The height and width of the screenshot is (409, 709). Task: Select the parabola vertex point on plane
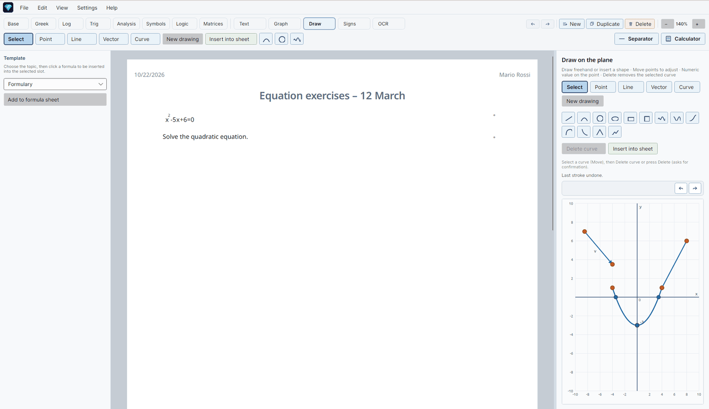coord(637,325)
